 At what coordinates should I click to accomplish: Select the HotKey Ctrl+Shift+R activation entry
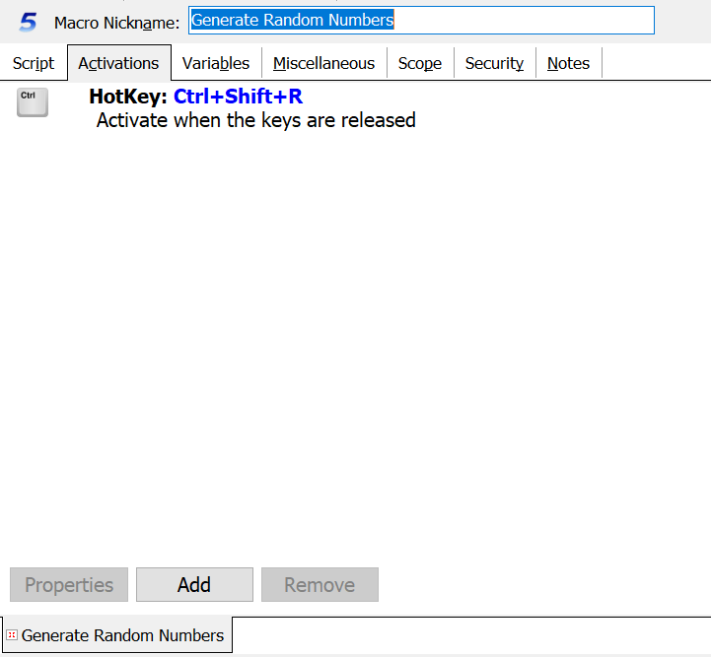click(195, 97)
